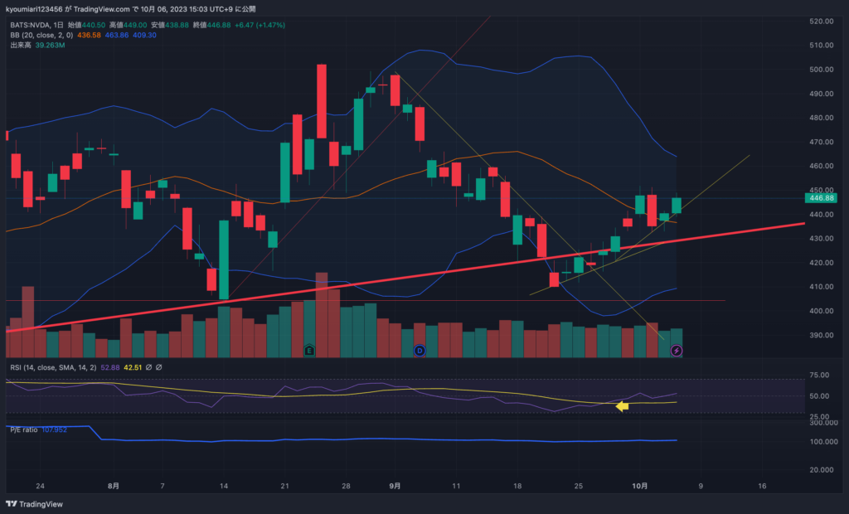Image resolution: width=849 pixels, height=514 pixels.
Task: Click the 終値 446.88 close value
Action: (211, 25)
